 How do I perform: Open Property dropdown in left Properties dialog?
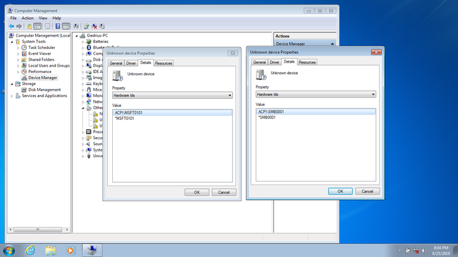(x=230, y=95)
